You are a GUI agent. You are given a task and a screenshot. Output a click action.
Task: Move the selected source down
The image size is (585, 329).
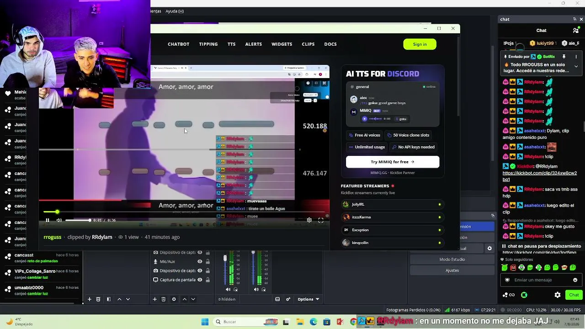coord(193,299)
